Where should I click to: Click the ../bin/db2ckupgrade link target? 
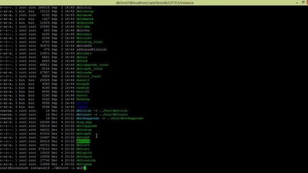pyautogui.click(x=125, y=119)
